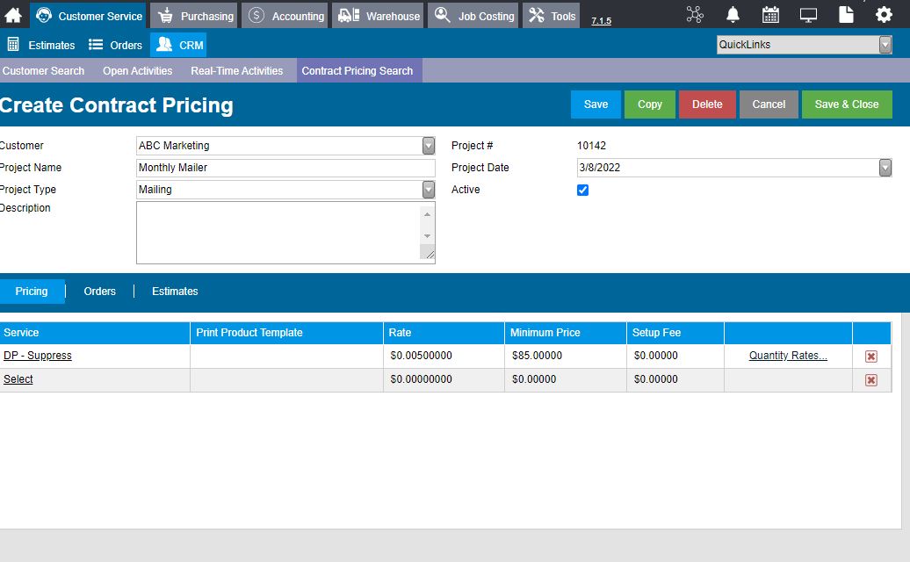The image size is (910, 562).
Task: Switch to the Pricing tab
Action: coord(32,292)
